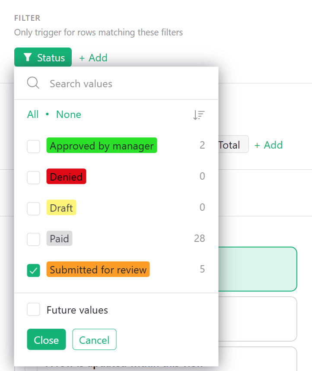Click + Add next to Total
The image size is (312, 371).
pos(268,145)
